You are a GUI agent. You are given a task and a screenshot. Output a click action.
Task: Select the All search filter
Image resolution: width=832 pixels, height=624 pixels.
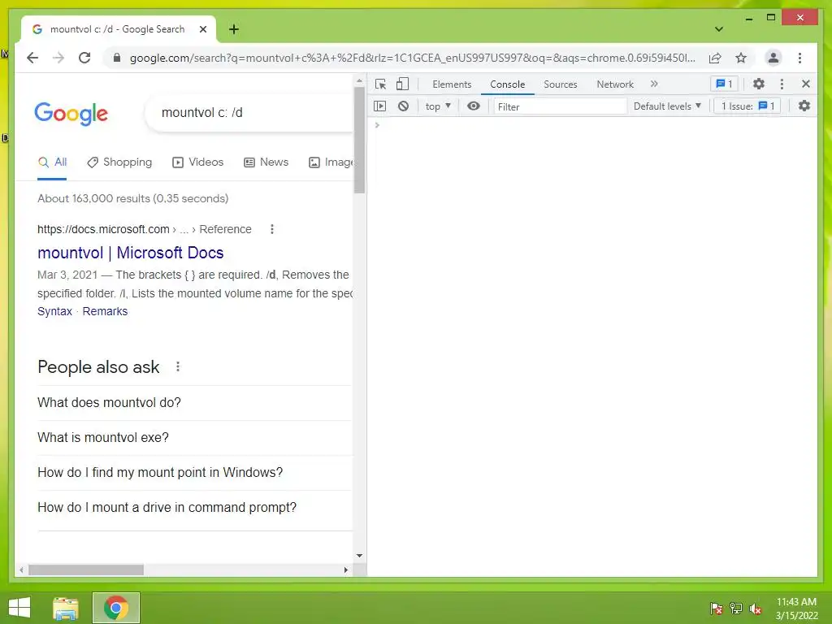52,162
